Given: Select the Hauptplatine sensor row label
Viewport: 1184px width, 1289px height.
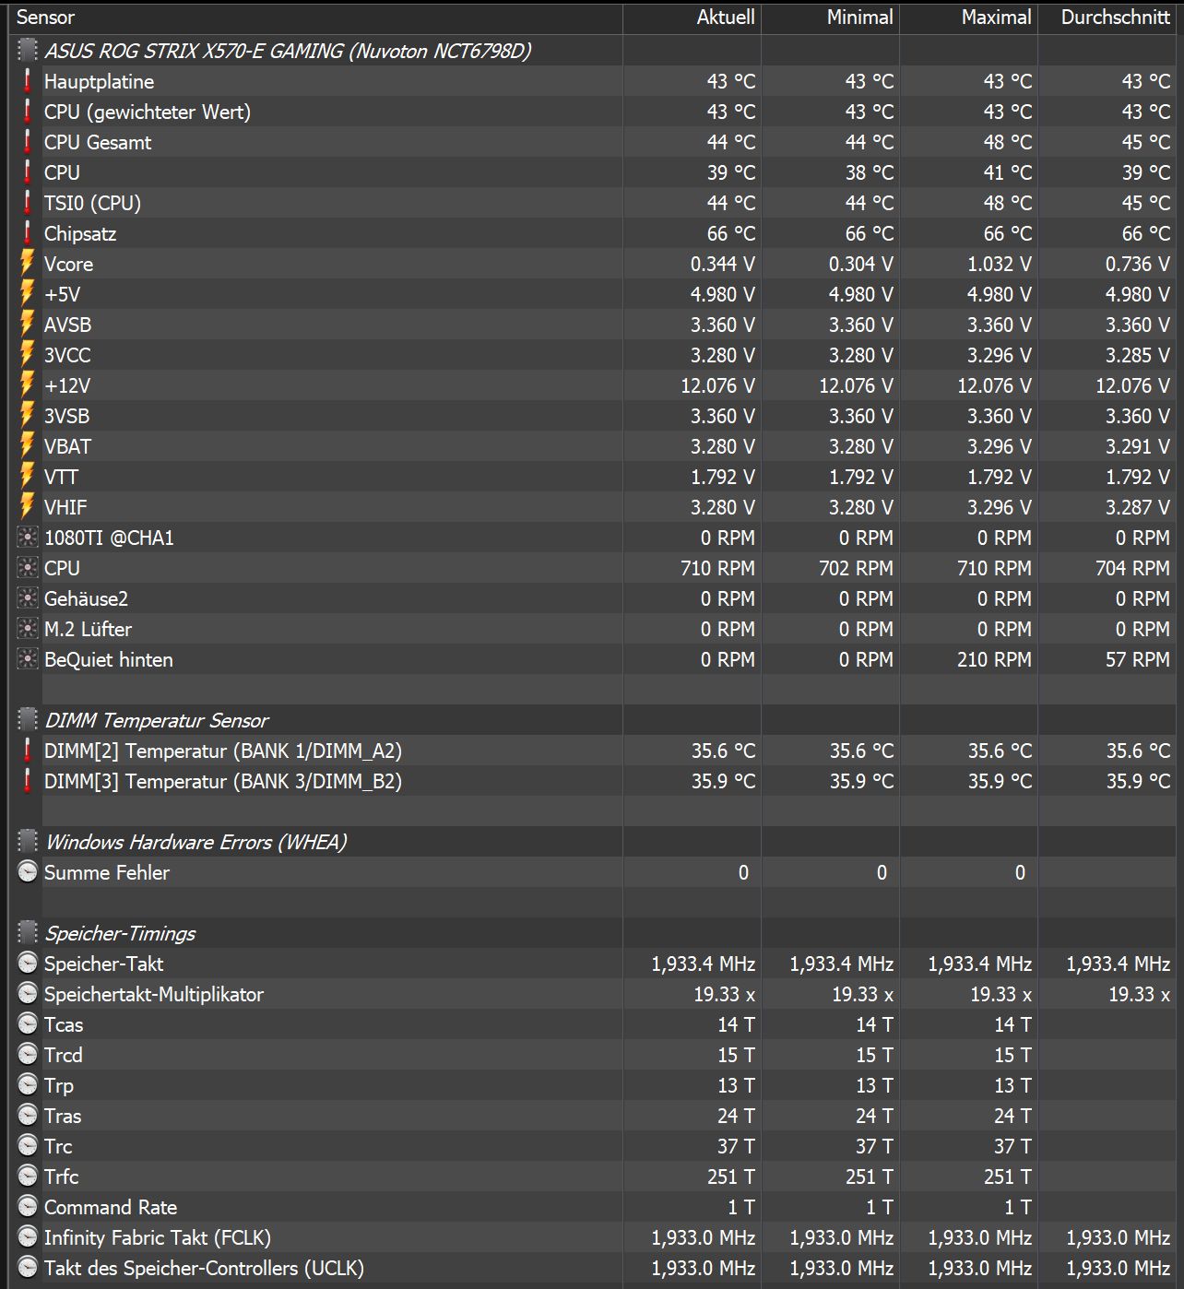Looking at the screenshot, I should coord(100,81).
